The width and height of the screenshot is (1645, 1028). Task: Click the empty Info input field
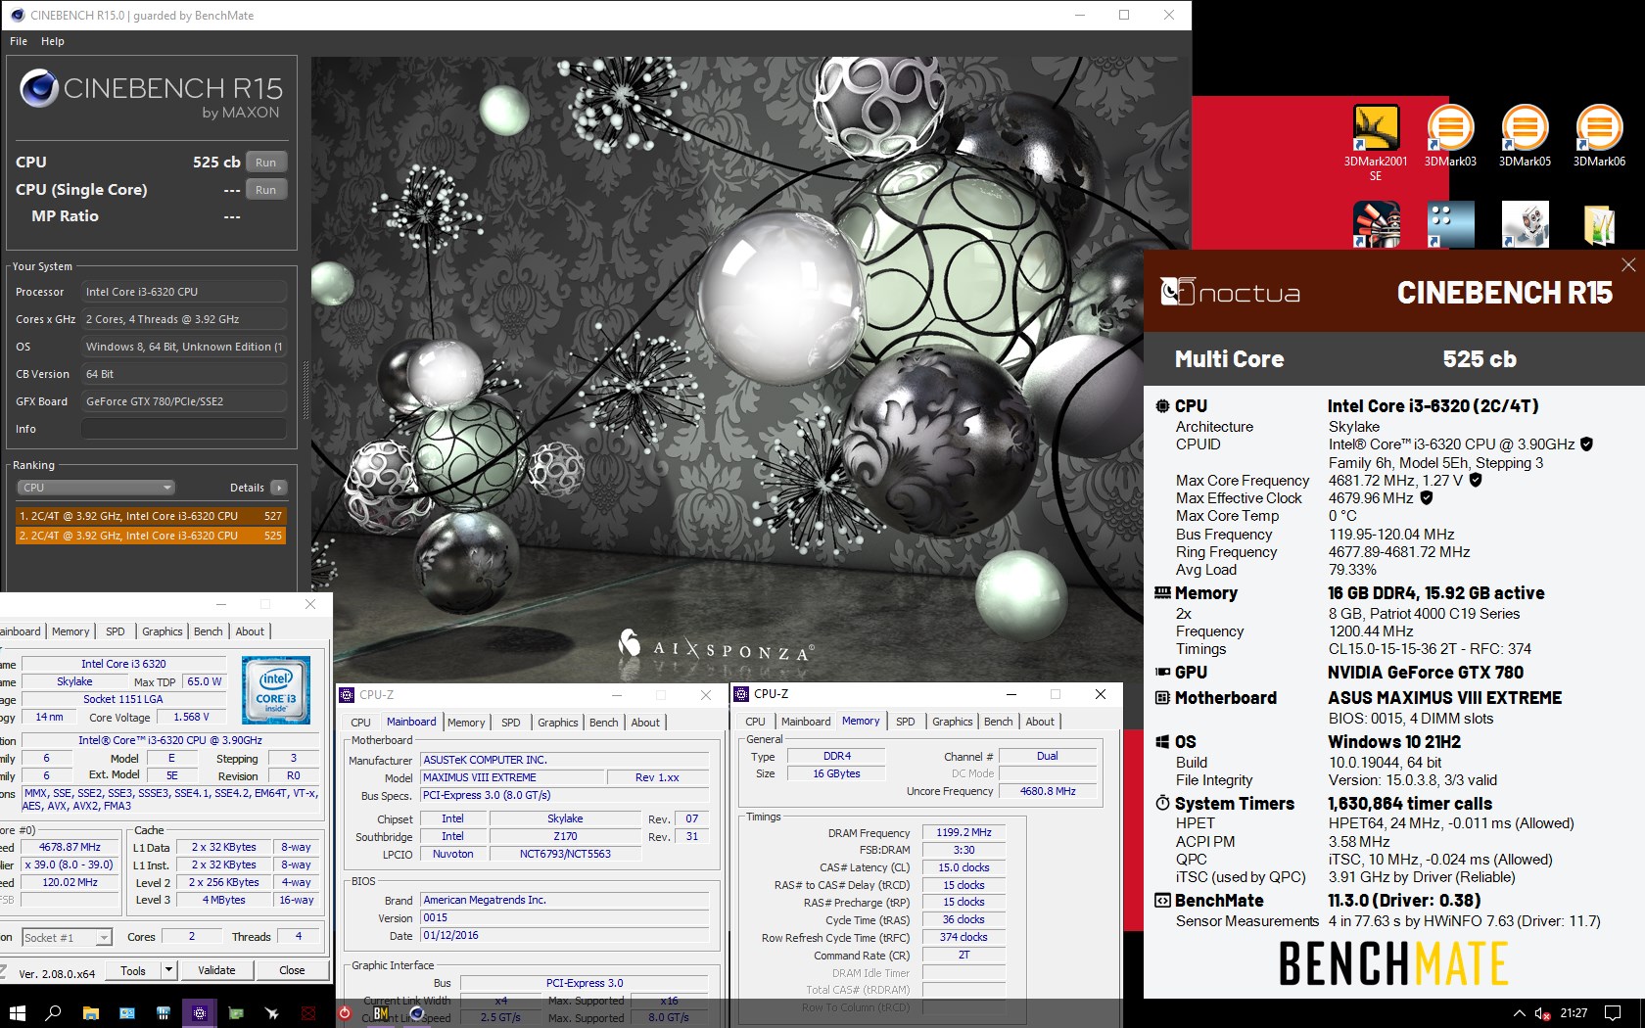[184, 429]
